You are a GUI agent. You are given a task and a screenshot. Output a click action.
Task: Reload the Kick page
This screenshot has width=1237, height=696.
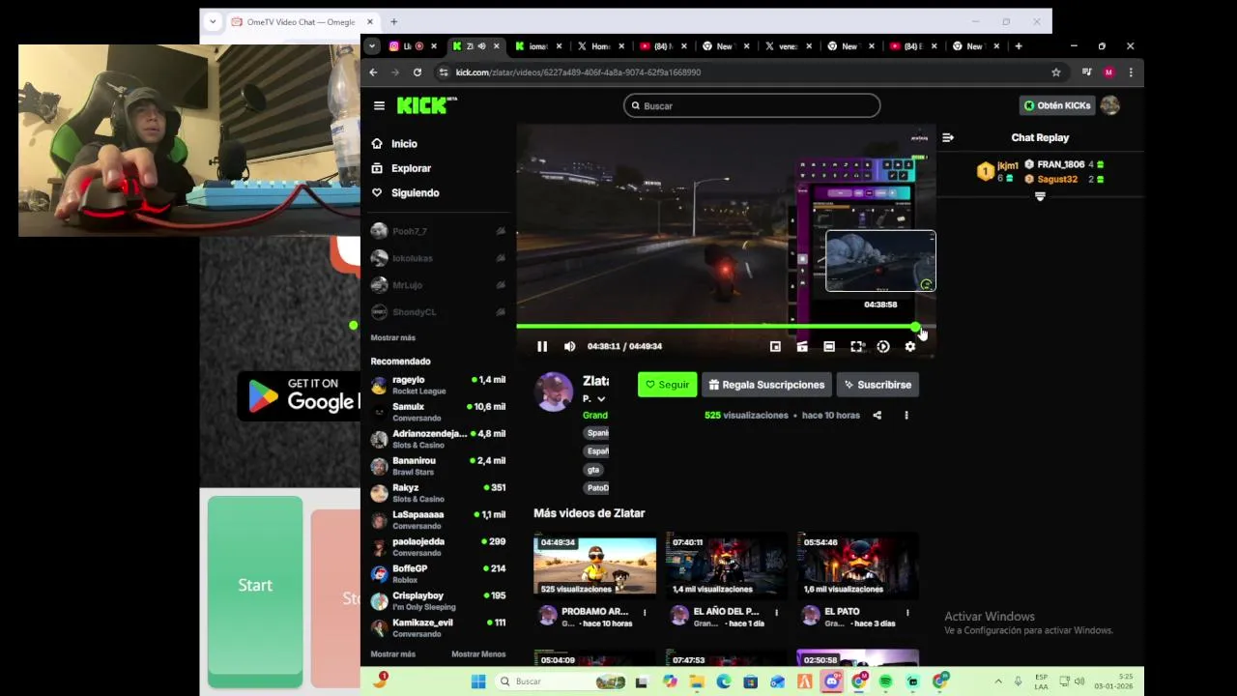pos(417,72)
